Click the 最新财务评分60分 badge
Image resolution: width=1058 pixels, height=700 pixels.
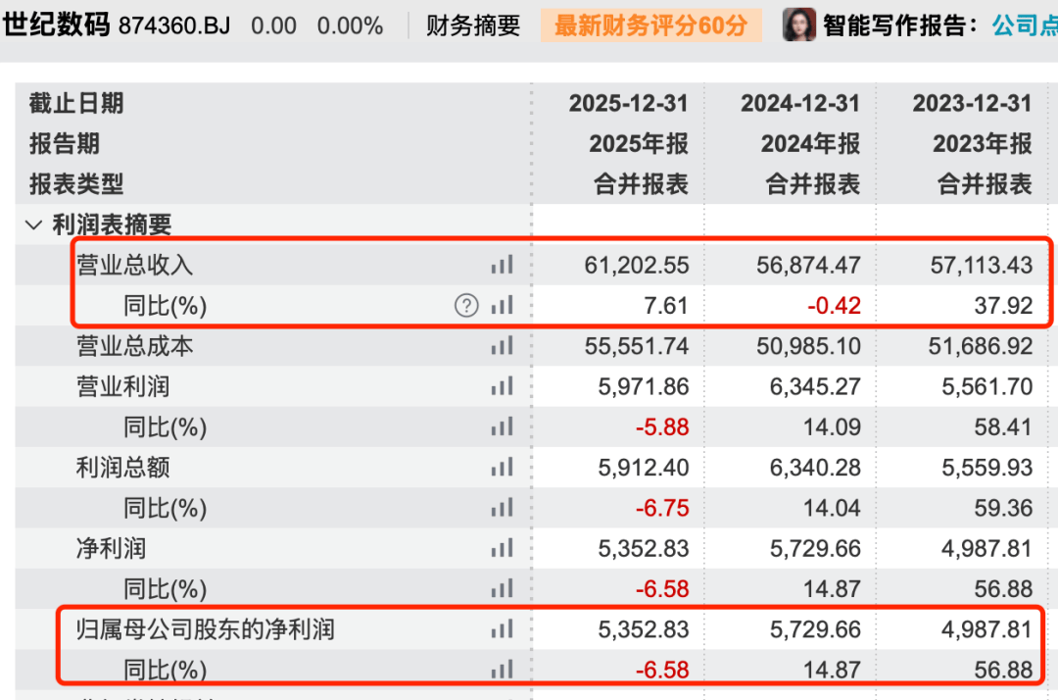[x=651, y=25]
